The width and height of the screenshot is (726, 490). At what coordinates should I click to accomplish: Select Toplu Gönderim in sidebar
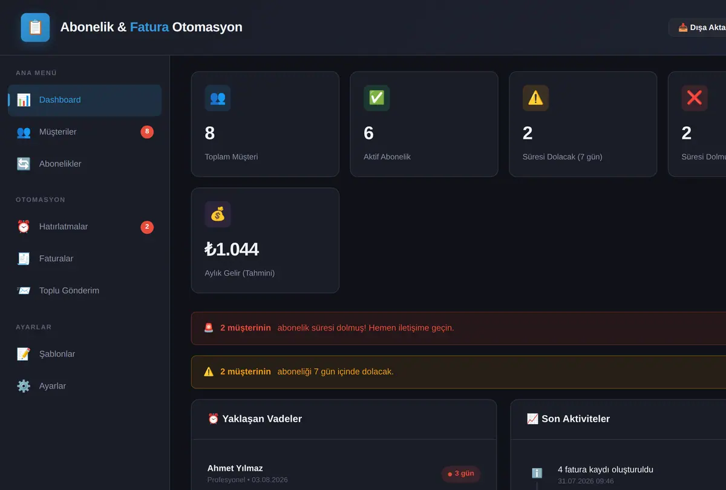85,291
